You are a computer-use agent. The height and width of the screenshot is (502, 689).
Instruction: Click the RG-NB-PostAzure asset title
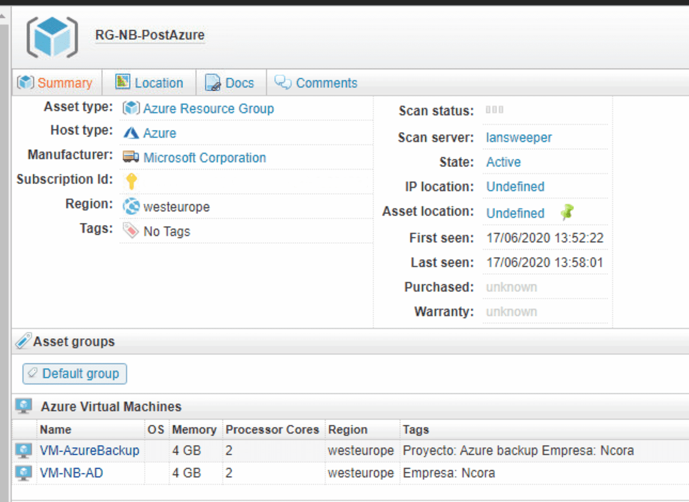[150, 35]
